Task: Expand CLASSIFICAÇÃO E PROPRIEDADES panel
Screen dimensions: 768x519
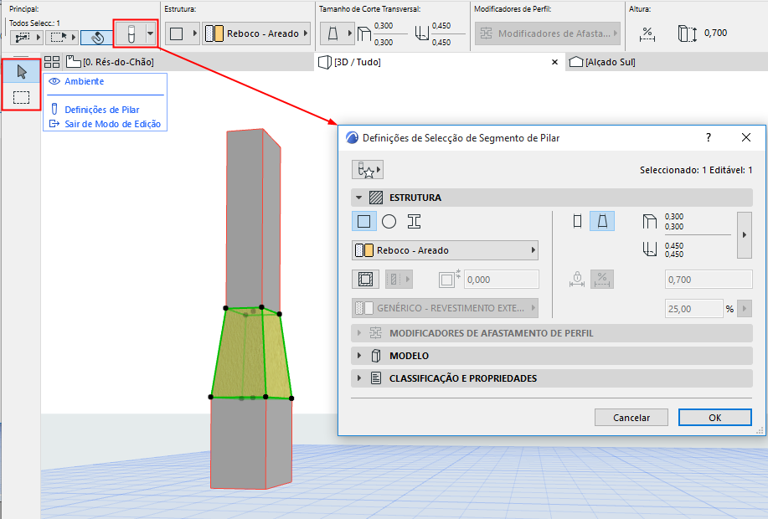Action: pyautogui.click(x=359, y=378)
